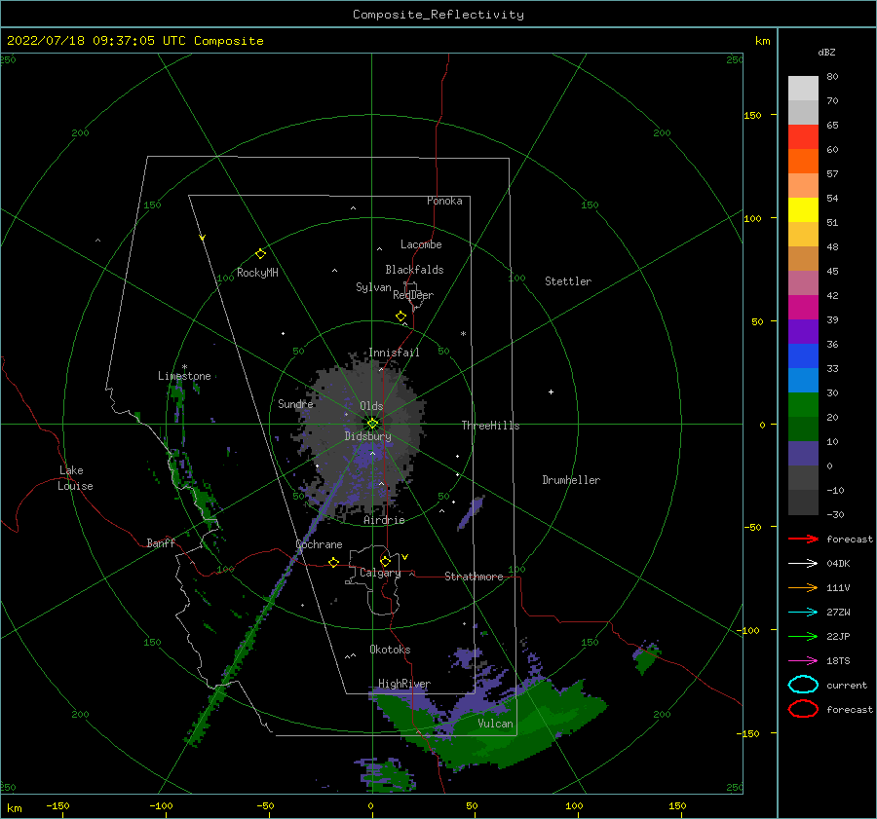The height and width of the screenshot is (819, 877).
Task: Click the Cochrane city label
Action: coord(319,544)
